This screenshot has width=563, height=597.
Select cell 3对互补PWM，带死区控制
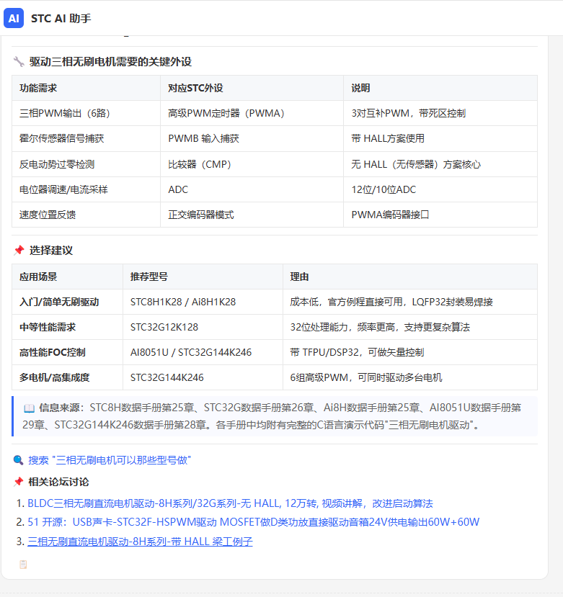[440, 113]
